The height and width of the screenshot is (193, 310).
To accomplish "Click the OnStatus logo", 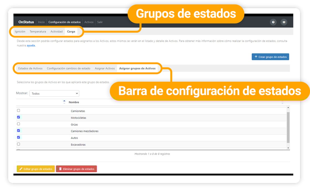I will 26,22.
